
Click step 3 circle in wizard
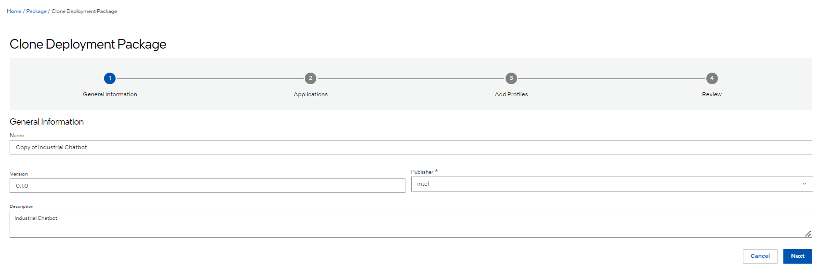click(511, 78)
